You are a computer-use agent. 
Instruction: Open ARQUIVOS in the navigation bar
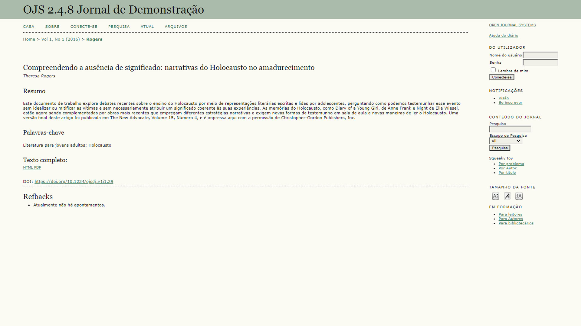pyautogui.click(x=176, y=27)
